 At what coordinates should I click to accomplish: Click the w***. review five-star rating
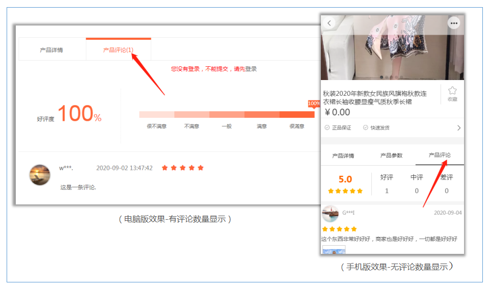pos(183,168)
